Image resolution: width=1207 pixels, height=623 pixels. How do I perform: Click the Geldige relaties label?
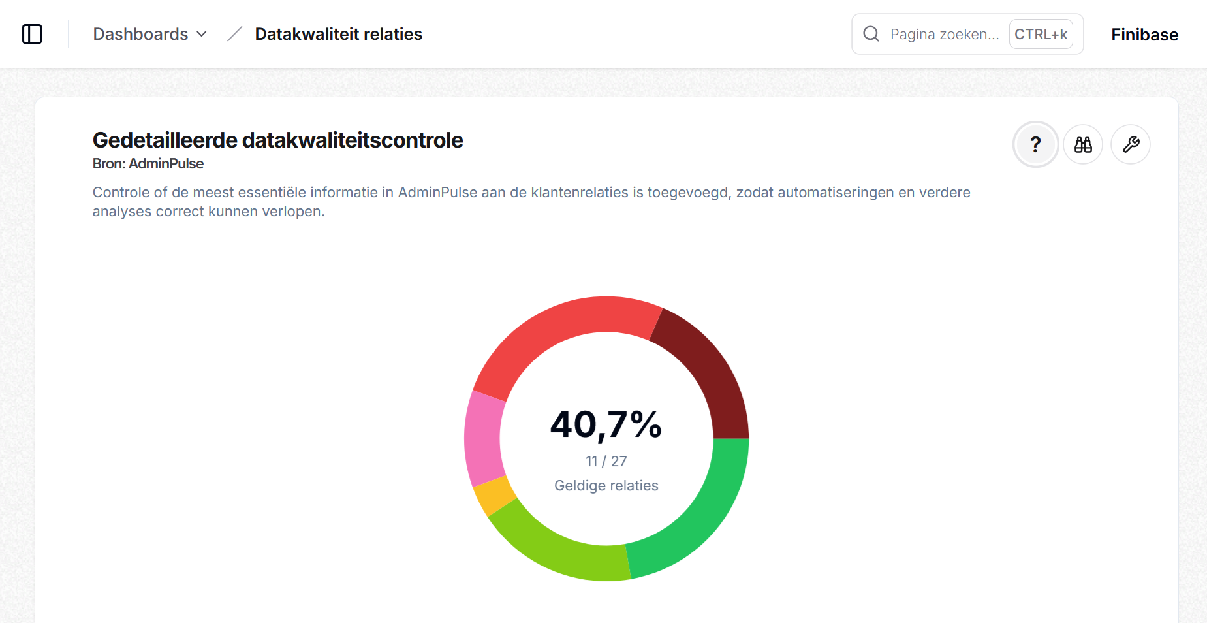pos(606,486)
